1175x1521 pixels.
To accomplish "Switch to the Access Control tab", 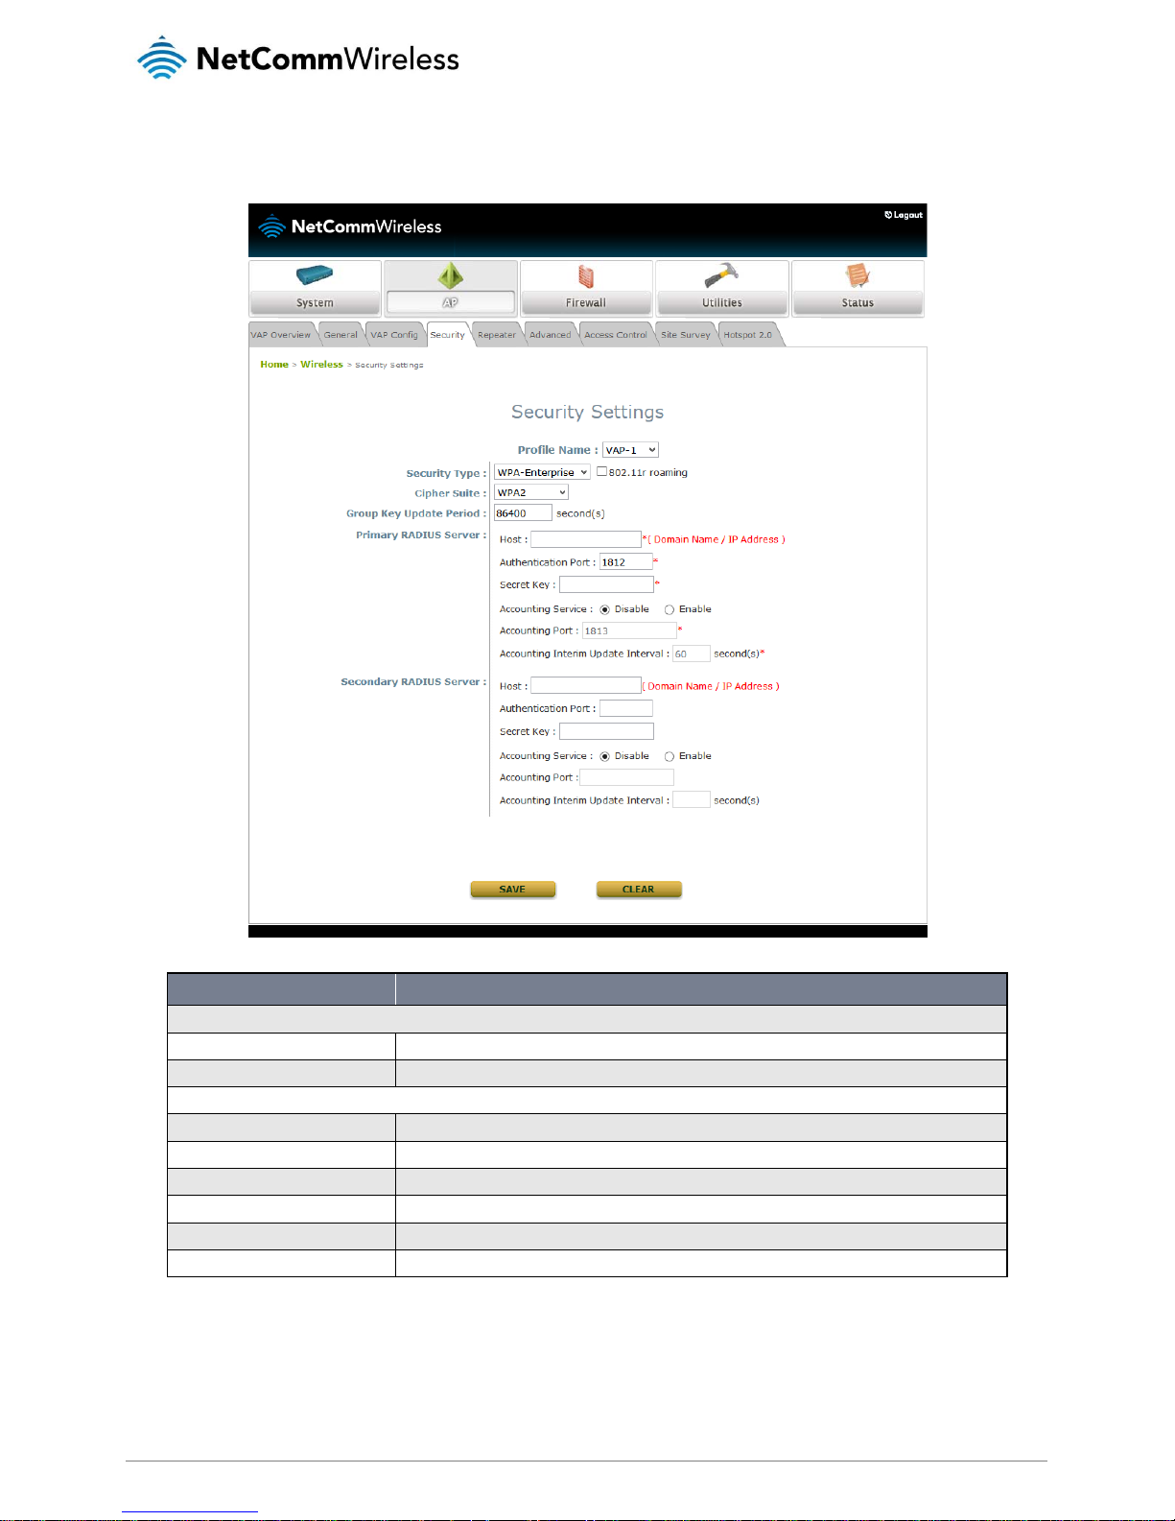I will click(616, 335).
